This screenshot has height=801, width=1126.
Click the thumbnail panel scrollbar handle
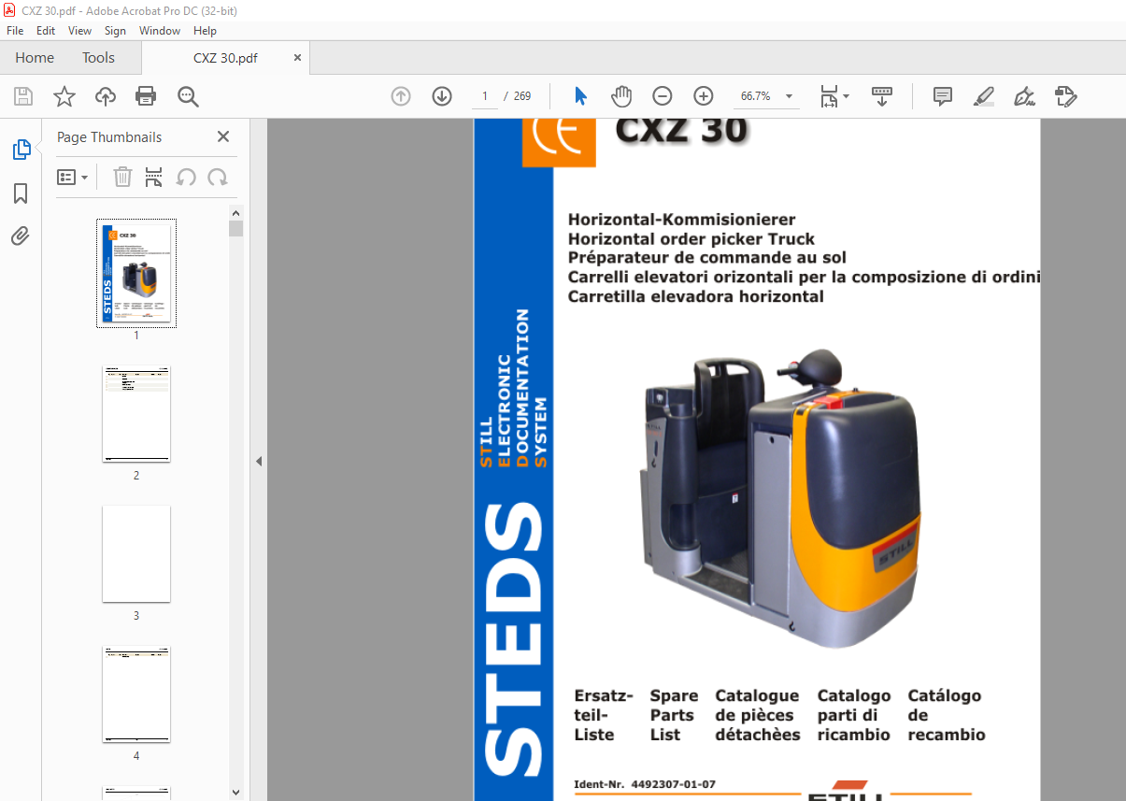tap(235, 229)
